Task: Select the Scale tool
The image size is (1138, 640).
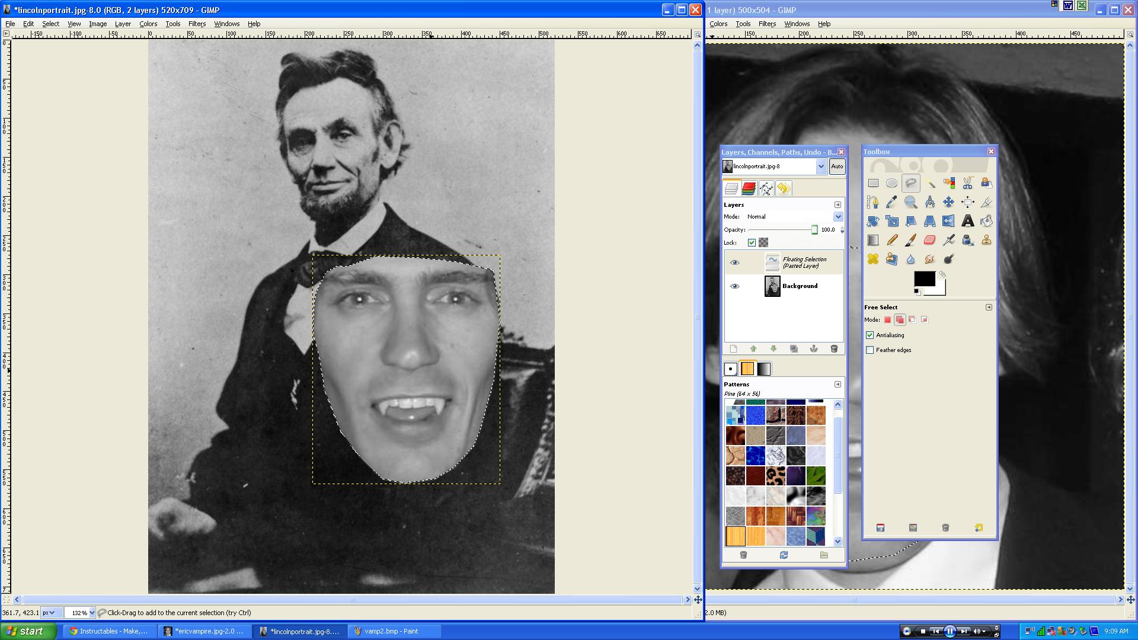Action: 891,221
